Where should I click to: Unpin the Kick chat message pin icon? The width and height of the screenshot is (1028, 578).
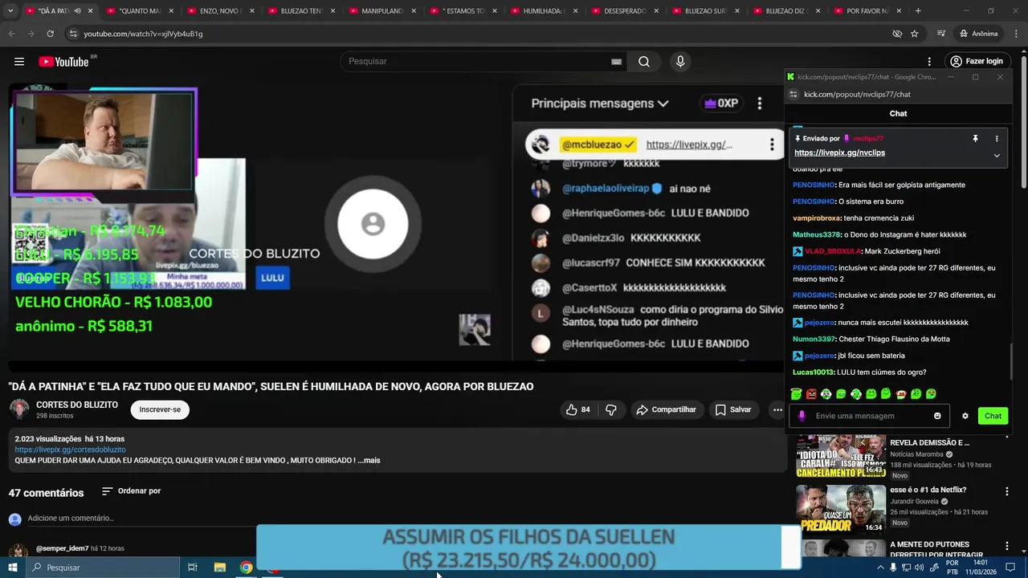975,139
